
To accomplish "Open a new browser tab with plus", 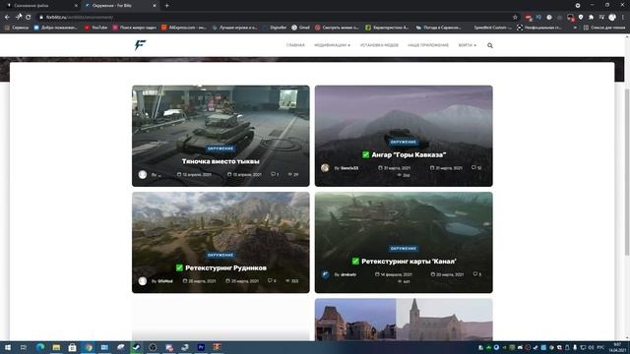I will [166, 6].
